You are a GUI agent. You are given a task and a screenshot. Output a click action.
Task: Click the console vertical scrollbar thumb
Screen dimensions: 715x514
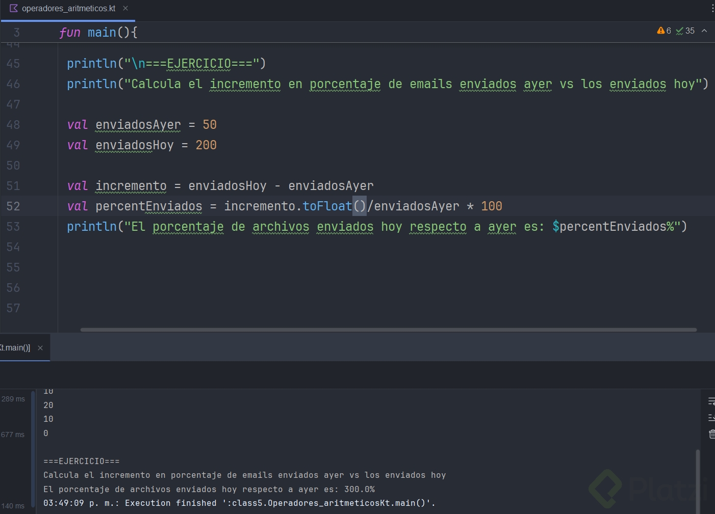pos(698,479)
